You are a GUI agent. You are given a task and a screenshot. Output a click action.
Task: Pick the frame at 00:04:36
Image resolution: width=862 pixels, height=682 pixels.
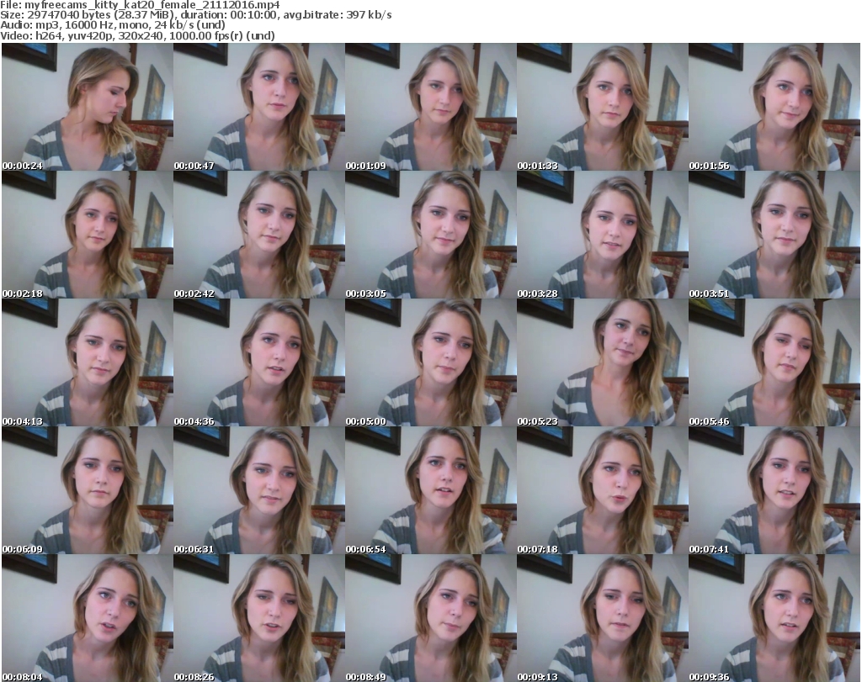259,362
